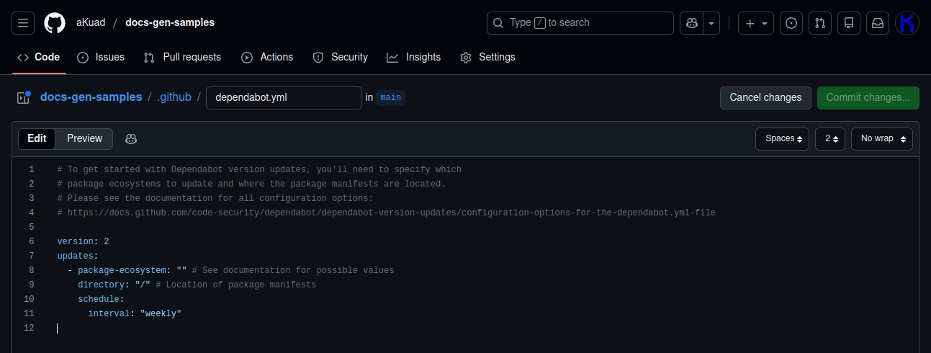Open the indent size 2 dropdown
Viewport: 931px width, 353px height.
[830, 138]
